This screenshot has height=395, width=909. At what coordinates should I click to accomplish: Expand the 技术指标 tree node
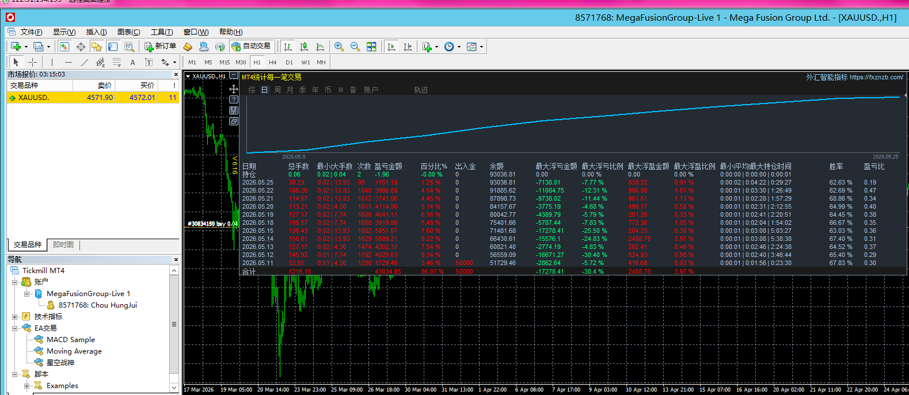15,317
